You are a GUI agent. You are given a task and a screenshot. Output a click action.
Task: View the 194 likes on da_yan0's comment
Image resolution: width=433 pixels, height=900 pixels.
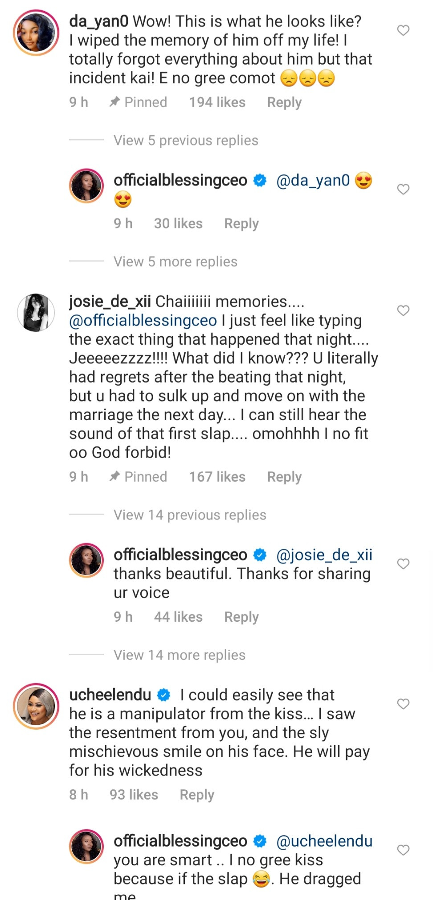click(217, 103)
